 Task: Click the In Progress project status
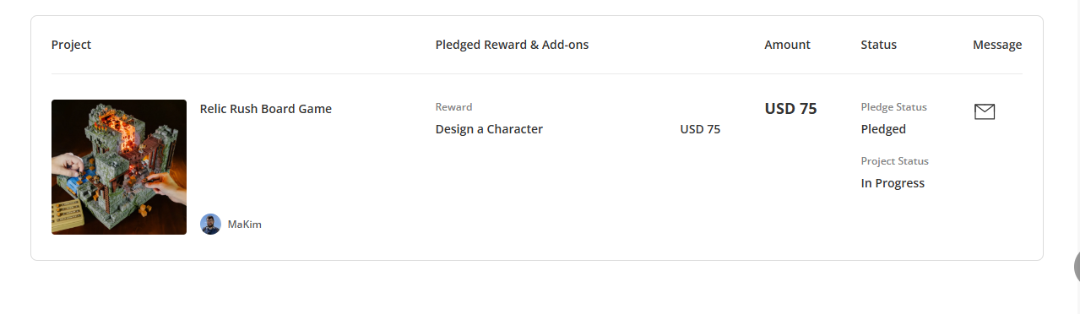pyautogui.click(x=893, y=183)
